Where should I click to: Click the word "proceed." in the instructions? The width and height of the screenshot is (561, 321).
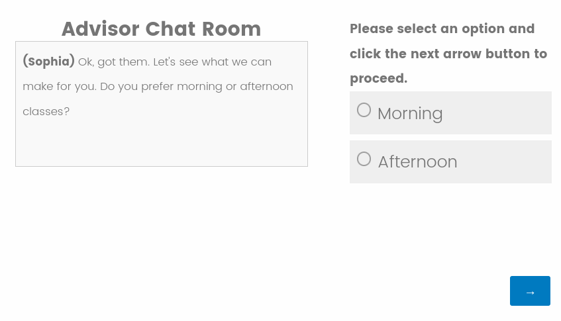[x=378, y=79]
